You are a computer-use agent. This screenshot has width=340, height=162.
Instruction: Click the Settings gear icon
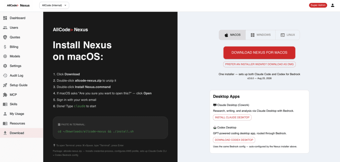(x=5, y=66)
